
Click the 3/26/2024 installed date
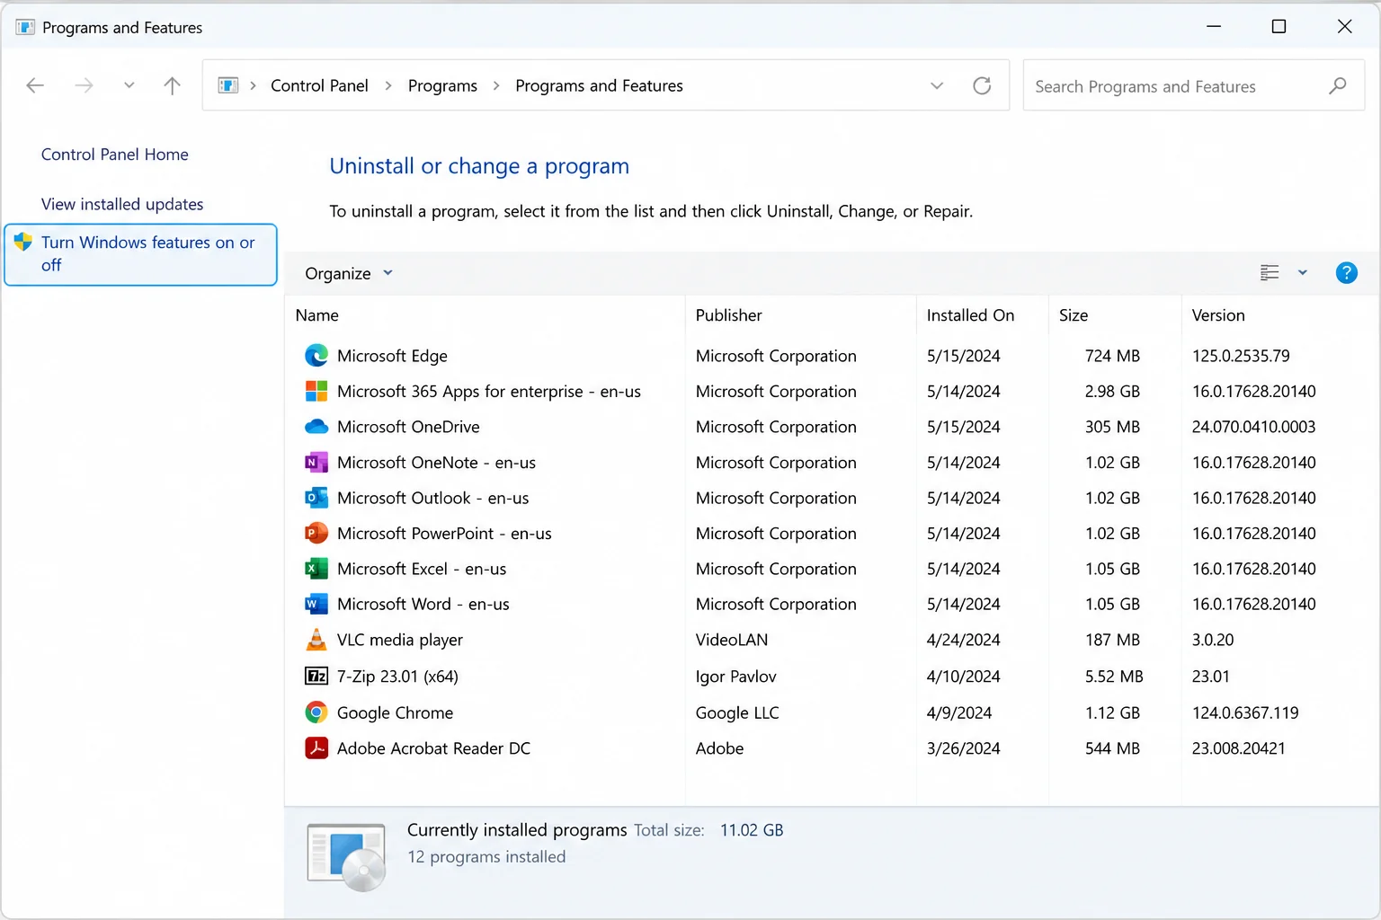963,748
